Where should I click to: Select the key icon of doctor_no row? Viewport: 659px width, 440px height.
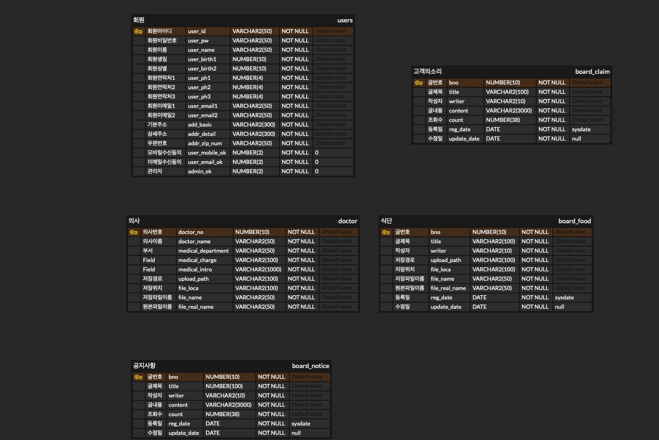134,232
